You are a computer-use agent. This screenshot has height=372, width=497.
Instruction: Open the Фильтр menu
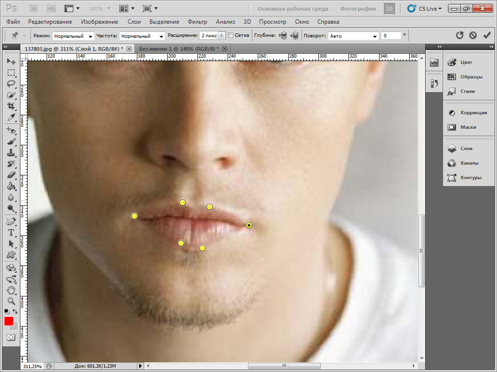pyautogui.click(x=197, y=22)
